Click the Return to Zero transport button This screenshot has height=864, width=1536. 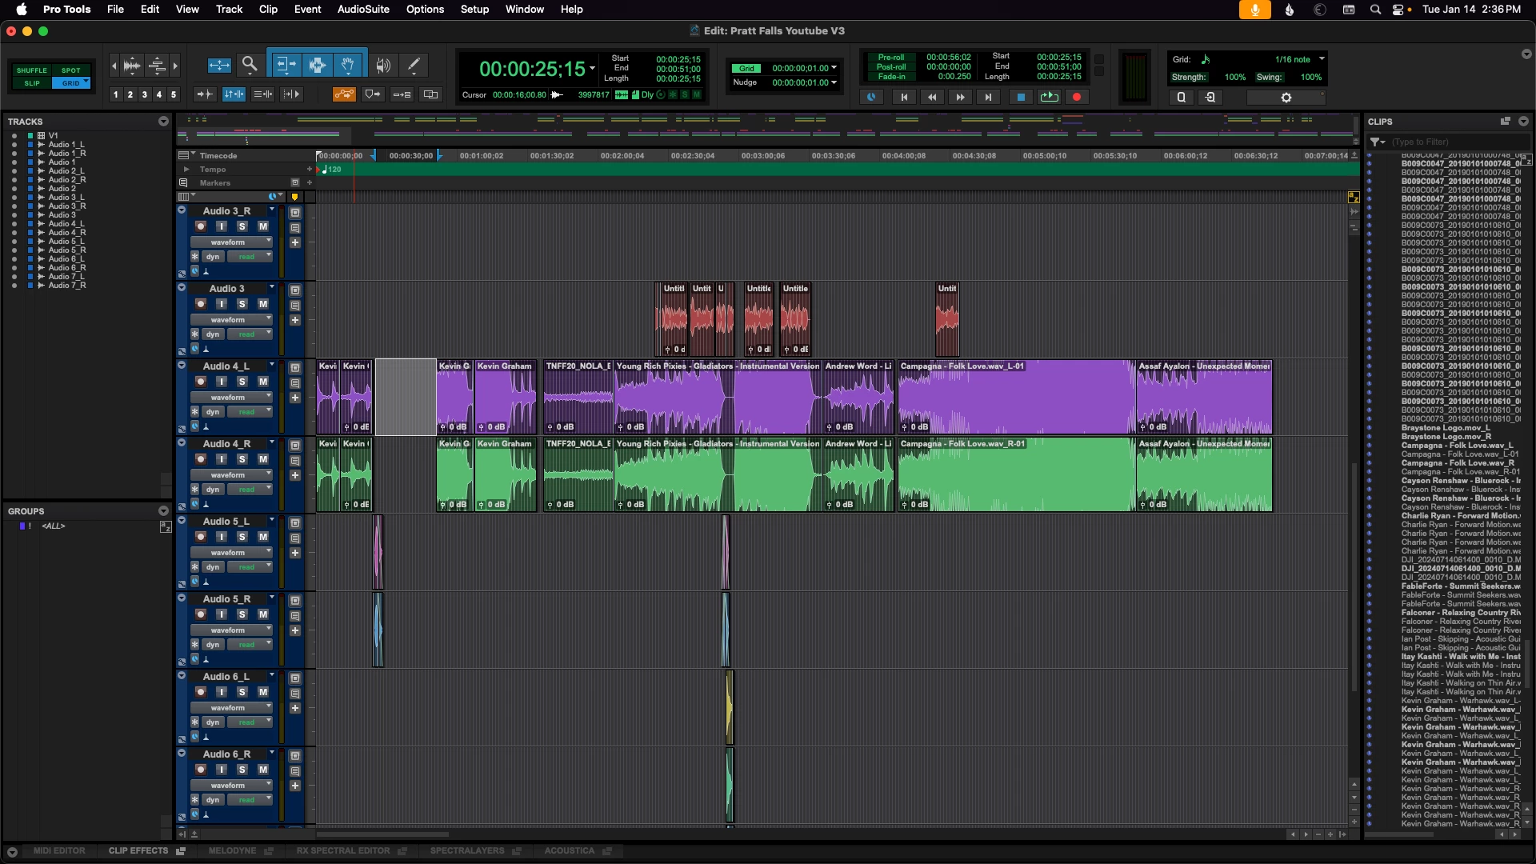pos(904,97)
